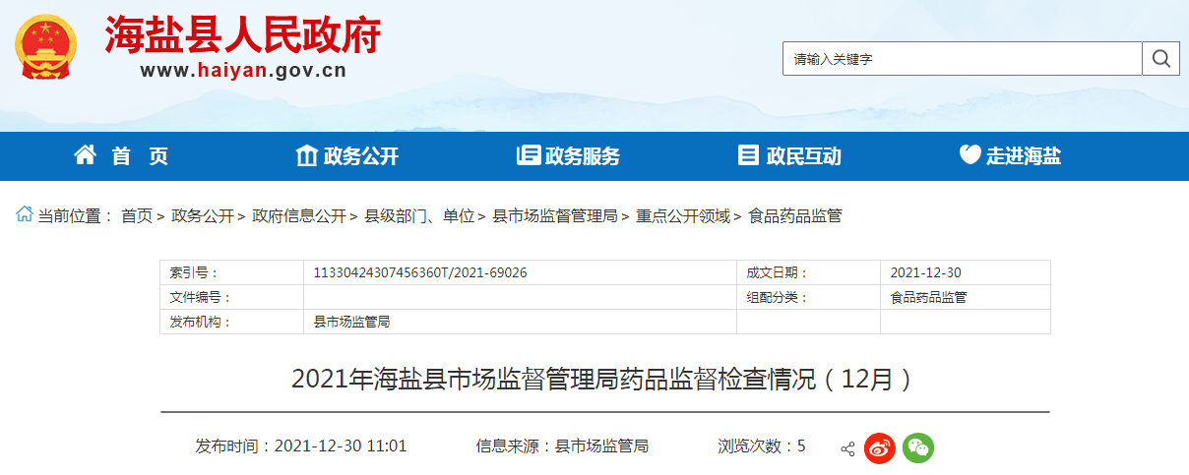Click the 浏览次数：5 view count
The height and width of the screenshot is (475, 1189).
(x=762, y=445)
